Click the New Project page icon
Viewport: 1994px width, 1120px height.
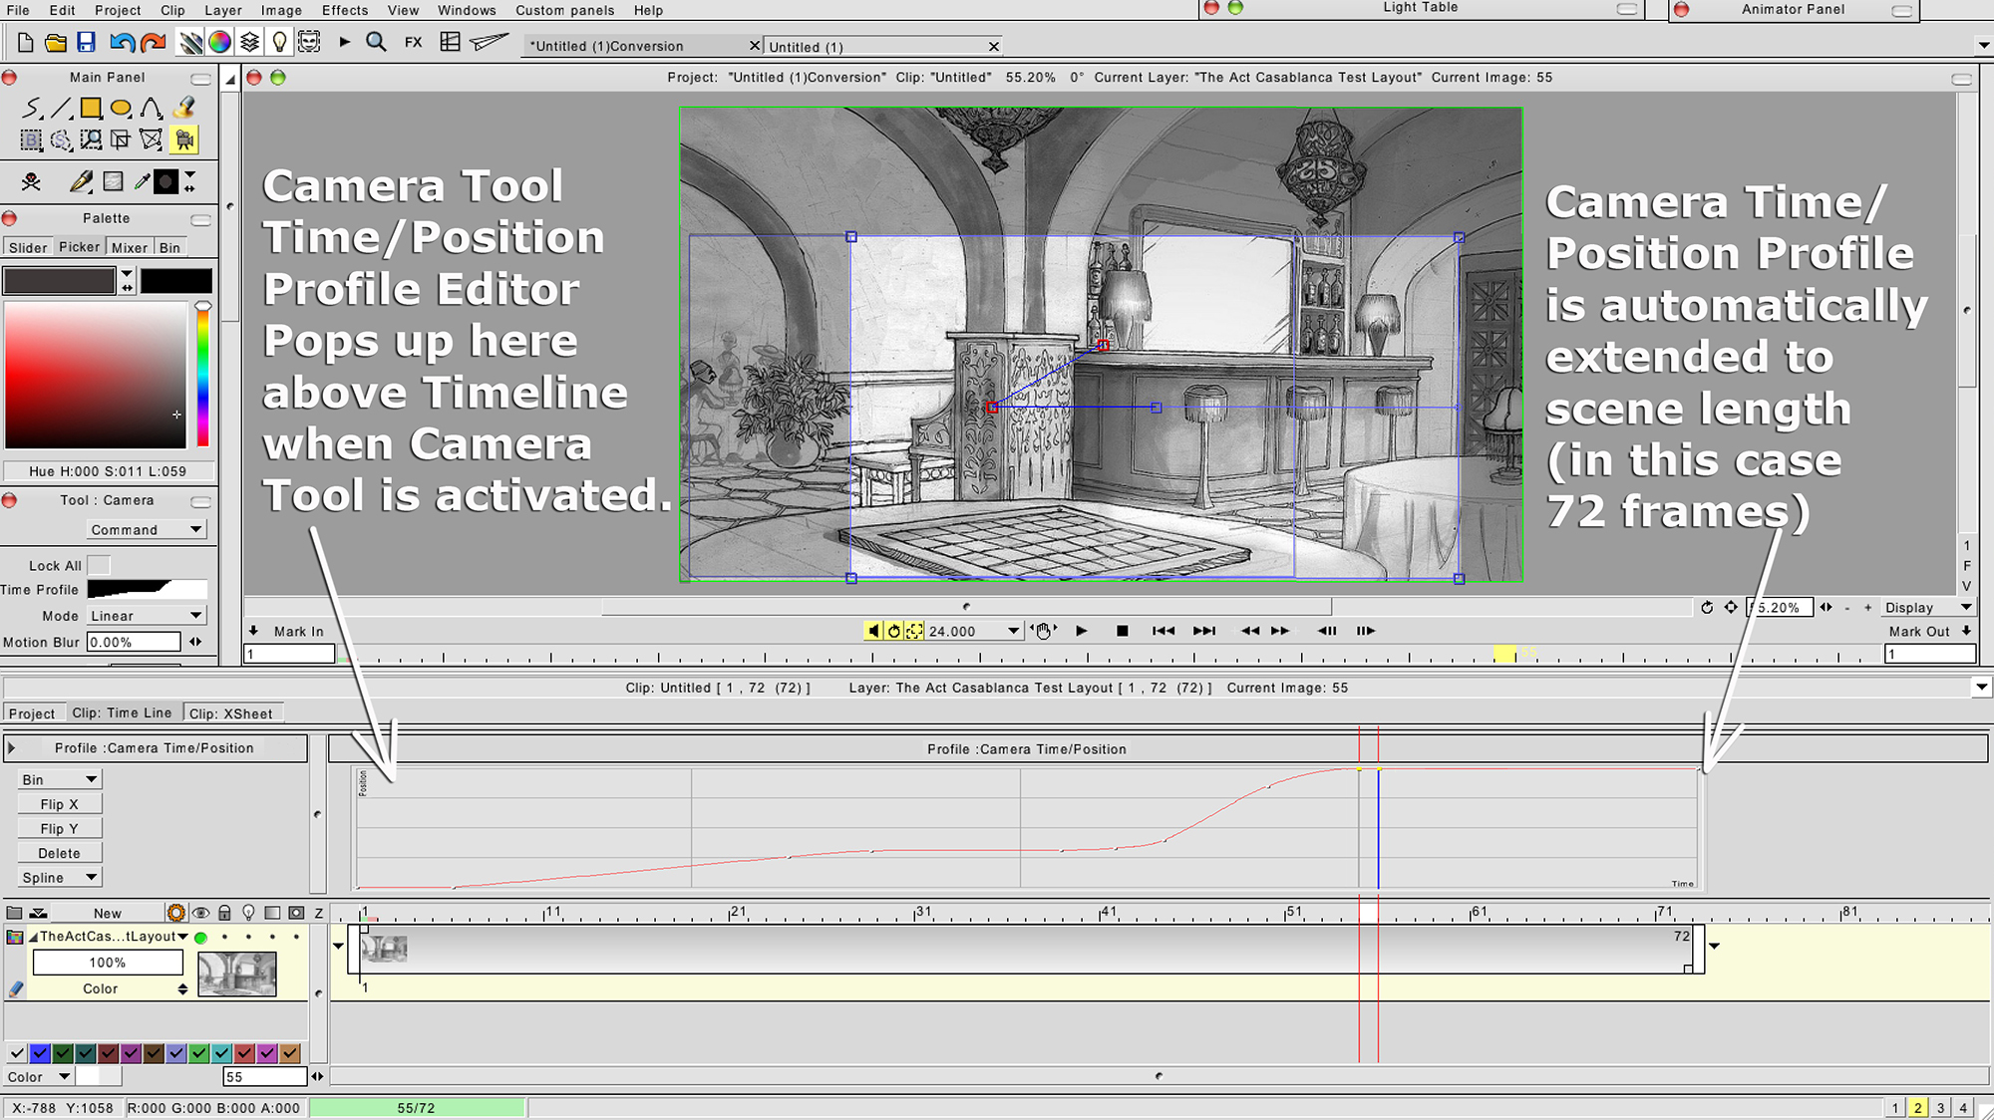26,43
